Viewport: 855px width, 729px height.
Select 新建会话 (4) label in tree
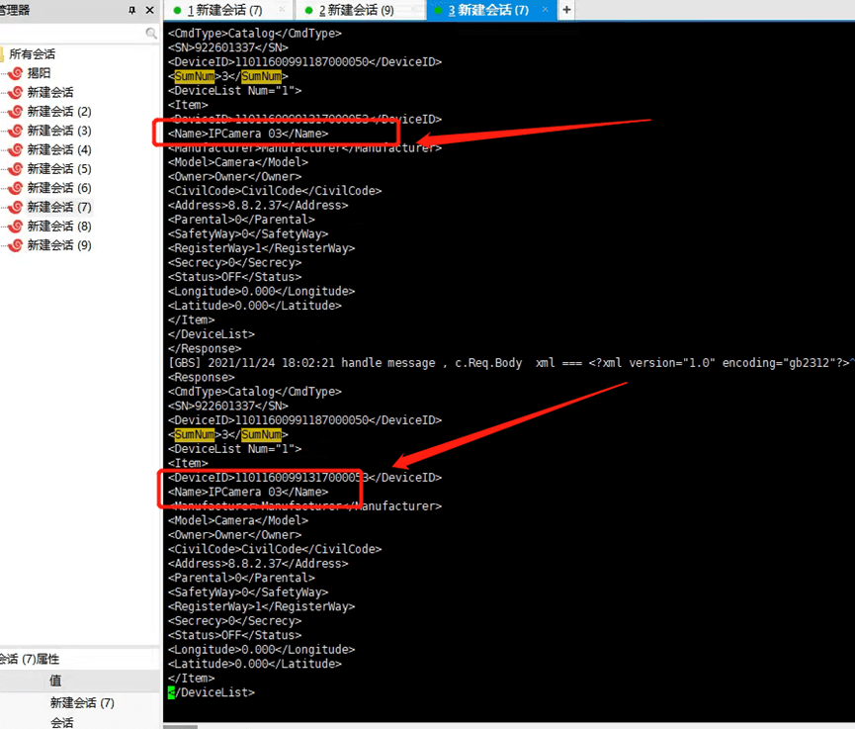[x=59, y=149]
